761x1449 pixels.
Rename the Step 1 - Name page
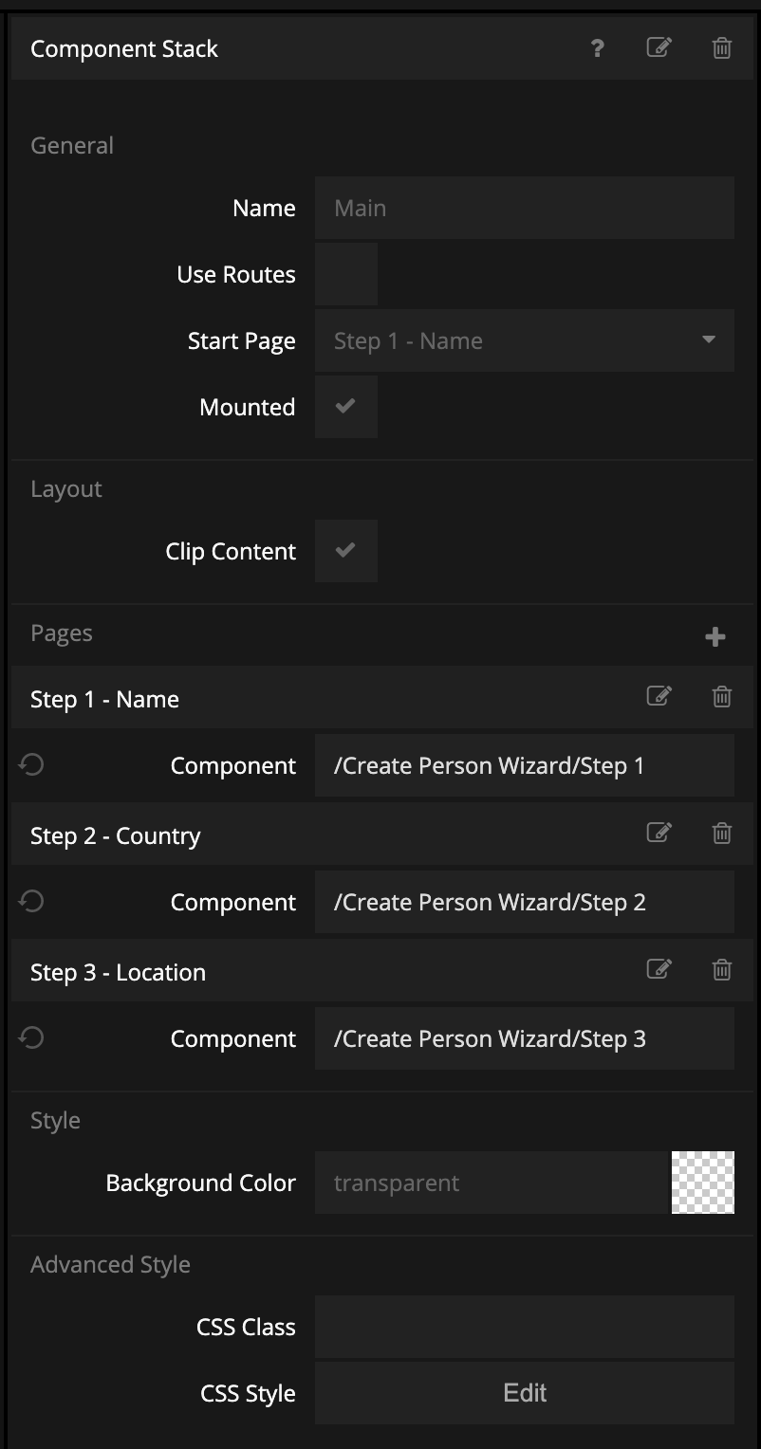click(x=659, y=697)
